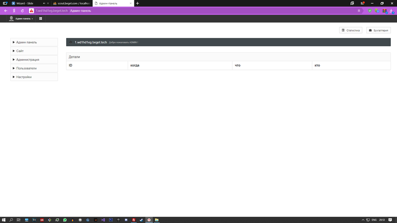Open the browser downloads icon
Viewport: 397px width, 223px height.
[x=391, y=11]
